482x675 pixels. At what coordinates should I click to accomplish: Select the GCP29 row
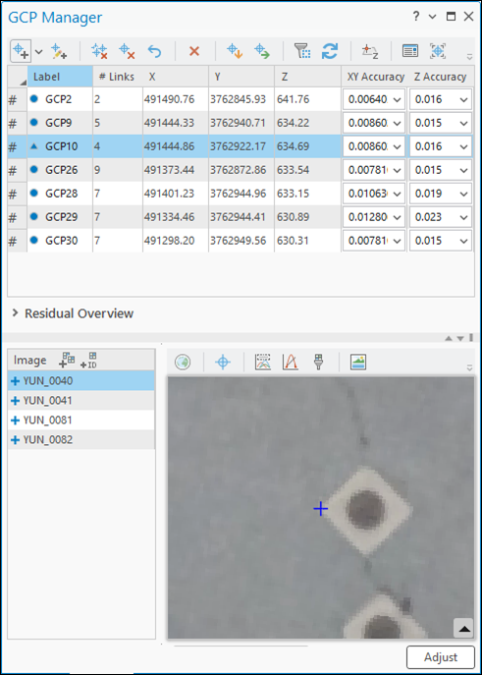coord(241,217)
